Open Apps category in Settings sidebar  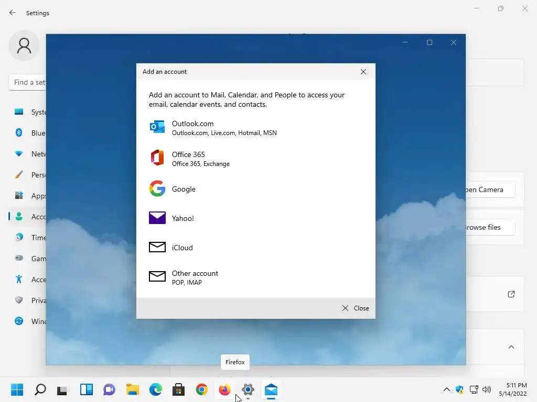pyautogui.click(x=27, y=196)
